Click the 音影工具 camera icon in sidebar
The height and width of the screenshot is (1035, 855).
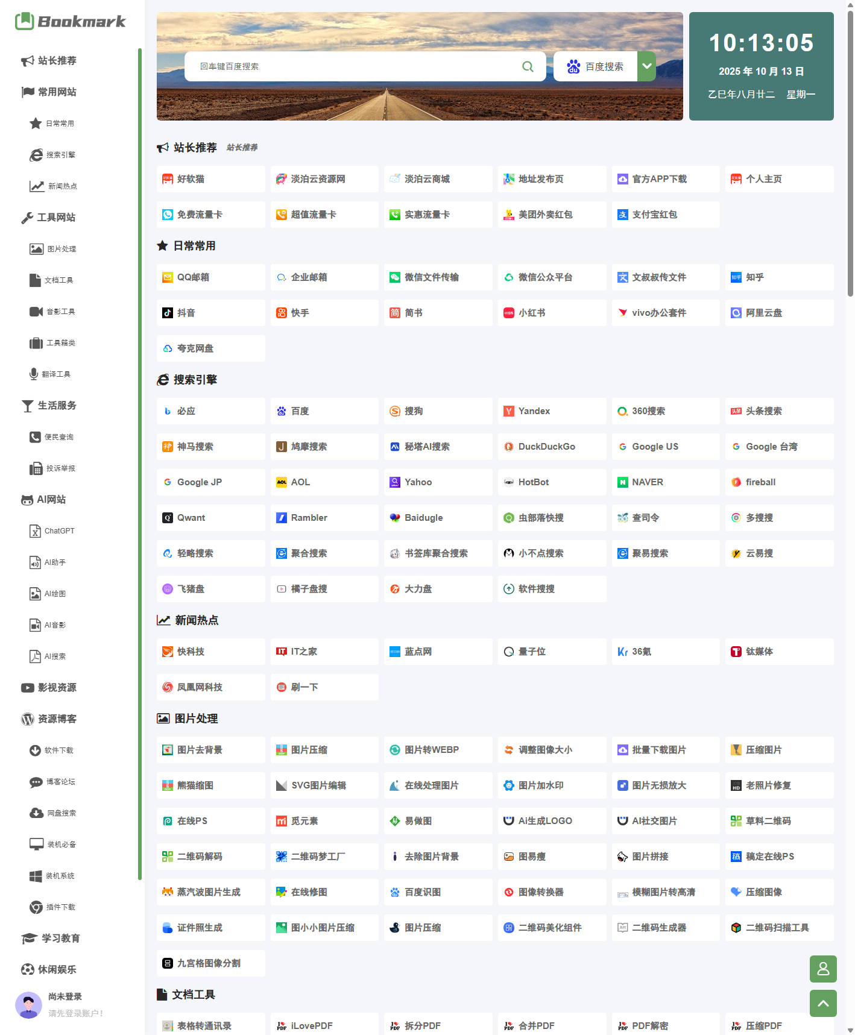pos(36,311)
